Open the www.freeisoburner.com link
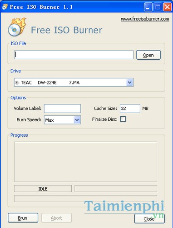 click(145, 19)
